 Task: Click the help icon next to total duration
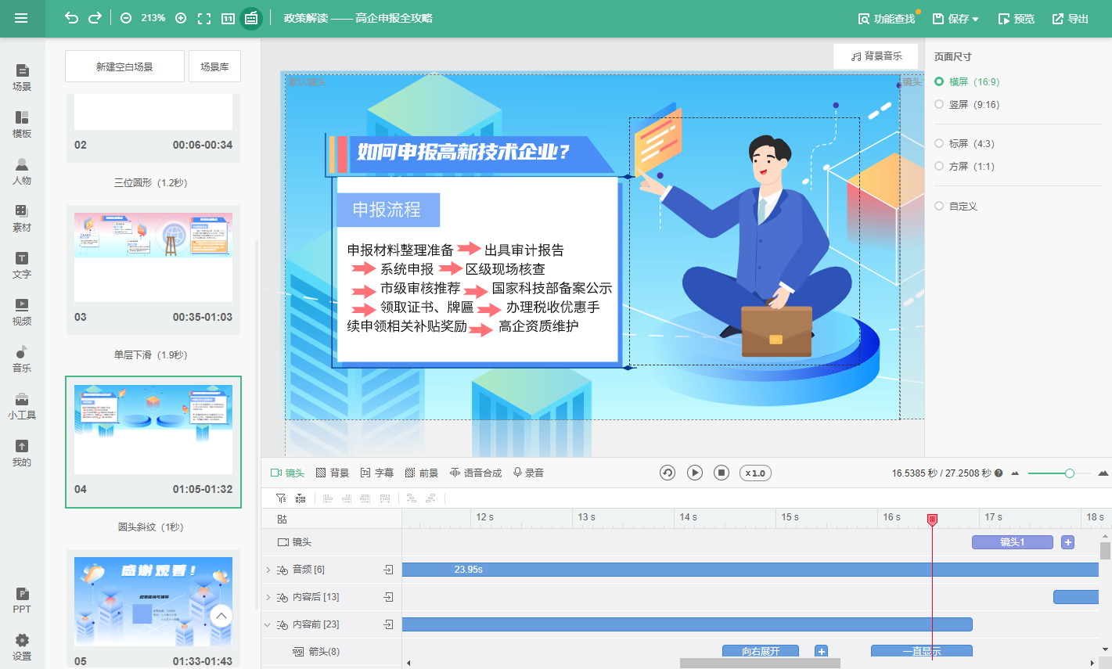tap(999, 473)
